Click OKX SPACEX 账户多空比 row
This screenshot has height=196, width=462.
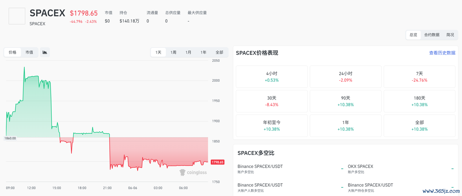401,169
